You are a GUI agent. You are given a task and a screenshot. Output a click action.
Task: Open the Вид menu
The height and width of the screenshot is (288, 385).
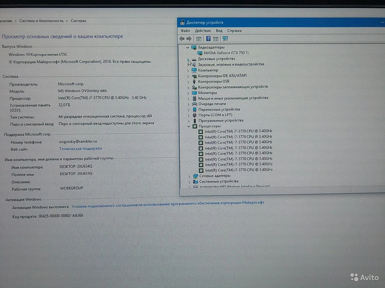click(219, 31)
